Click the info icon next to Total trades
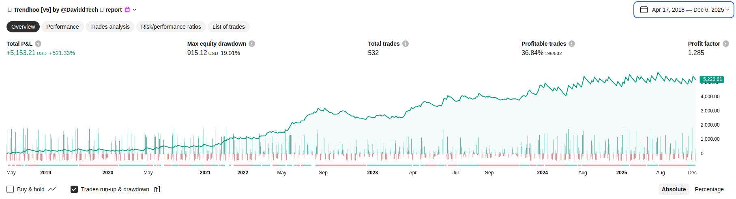The height and width of the screenshot is (199, 736). pyautogui.click(x=406, y=44)
